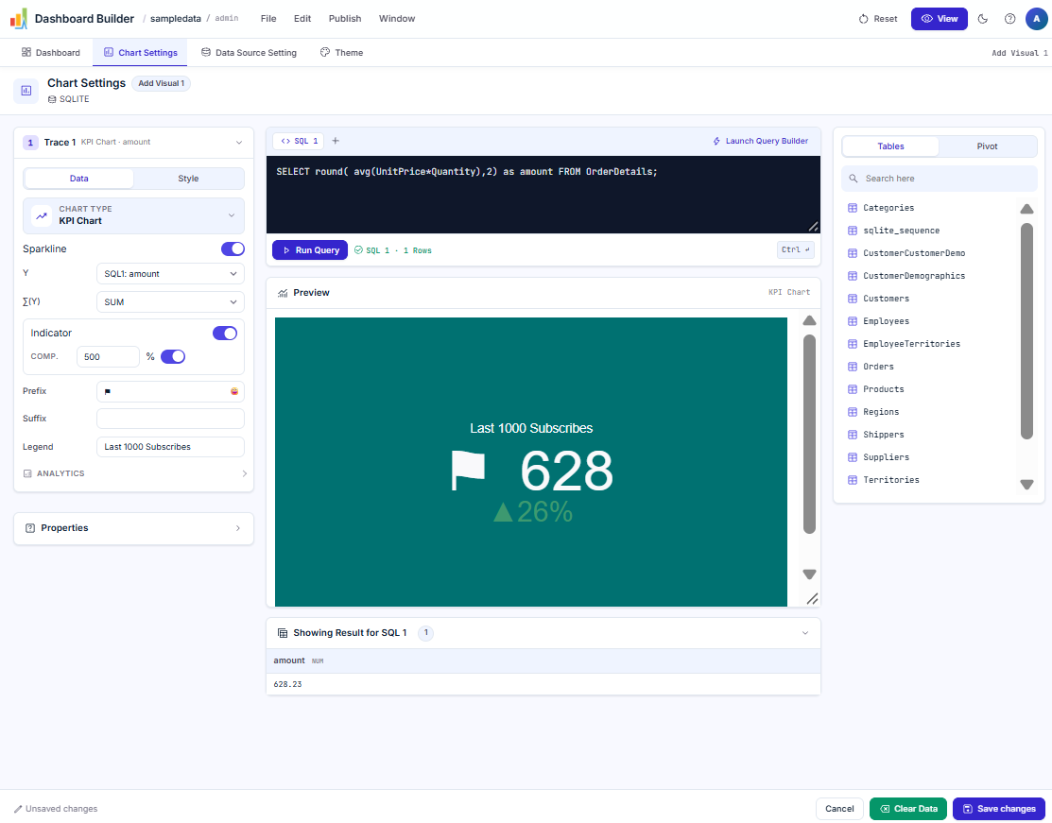Click the tables list scrollbar thumb
The height and width of the screenshot is (823, 1052).
[1026, 332]
